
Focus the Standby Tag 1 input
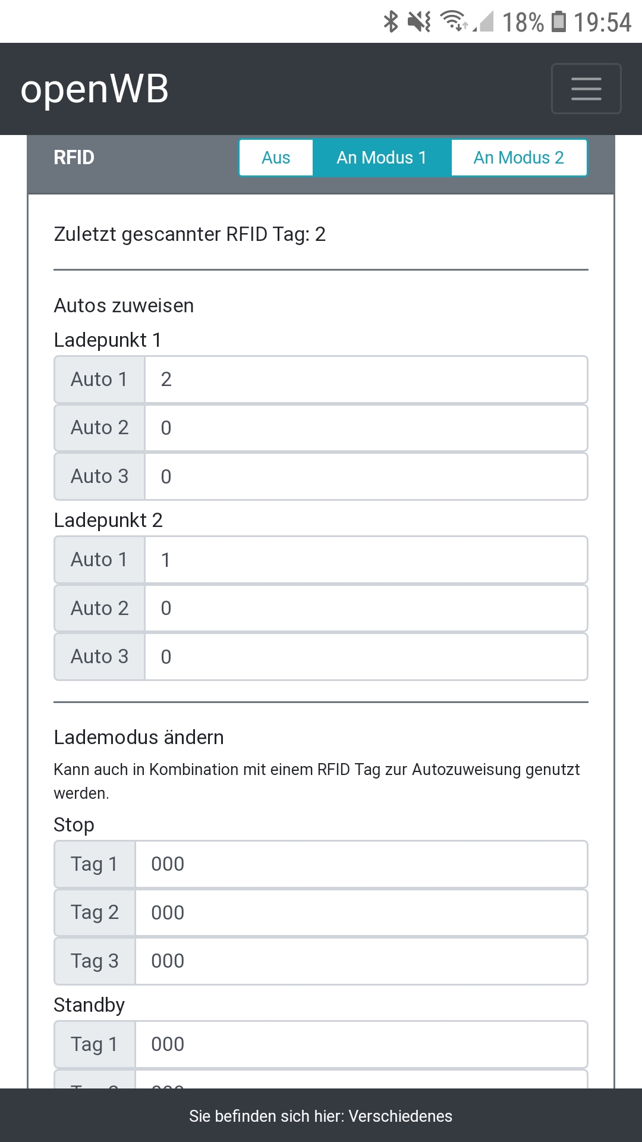pos(361,1044)
